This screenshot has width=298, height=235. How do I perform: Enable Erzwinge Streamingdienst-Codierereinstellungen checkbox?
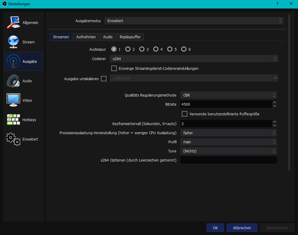114,68
